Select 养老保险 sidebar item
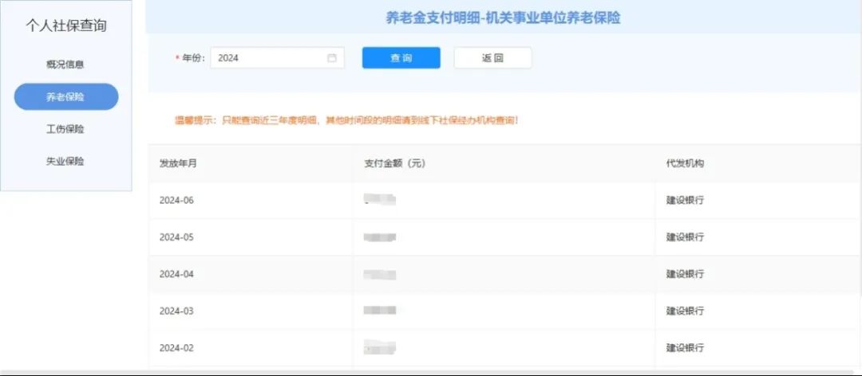Screen dimensions: 862x376 65,96
